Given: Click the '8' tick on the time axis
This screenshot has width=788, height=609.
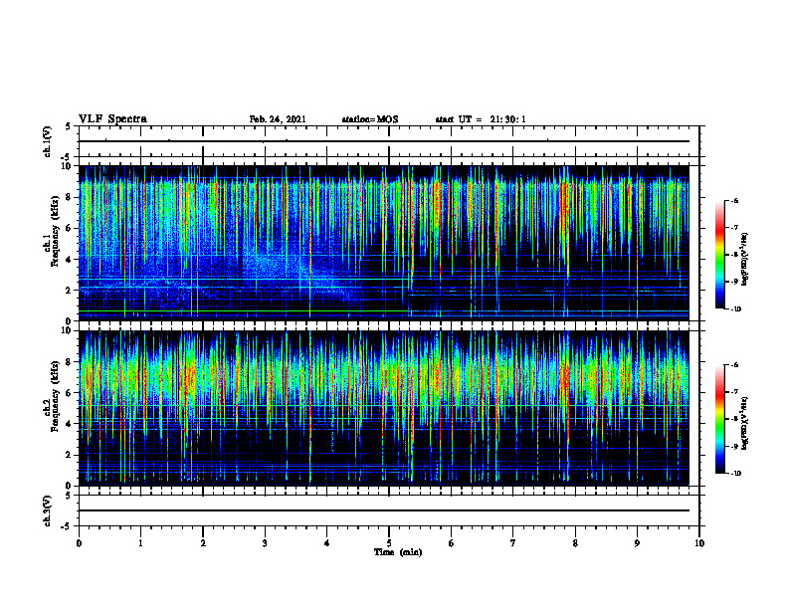Looking at the screenshot, I should (x=575, y=543).
